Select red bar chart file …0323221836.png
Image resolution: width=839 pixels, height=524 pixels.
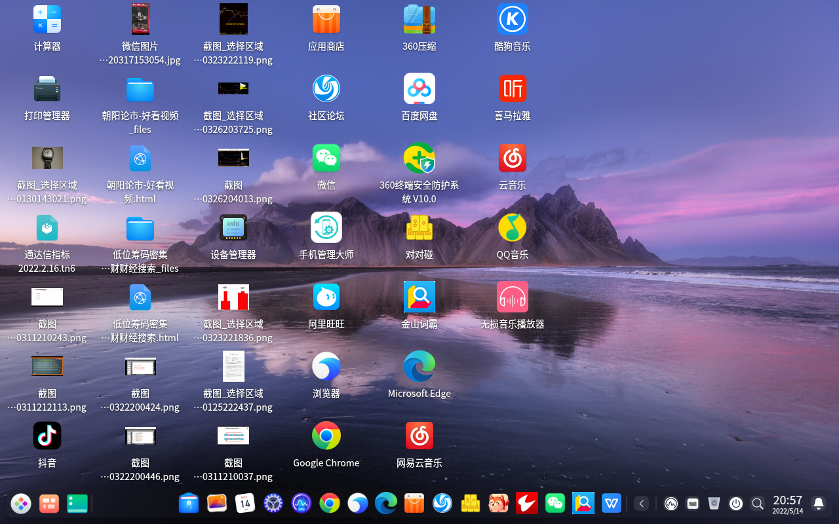[233, 297]
